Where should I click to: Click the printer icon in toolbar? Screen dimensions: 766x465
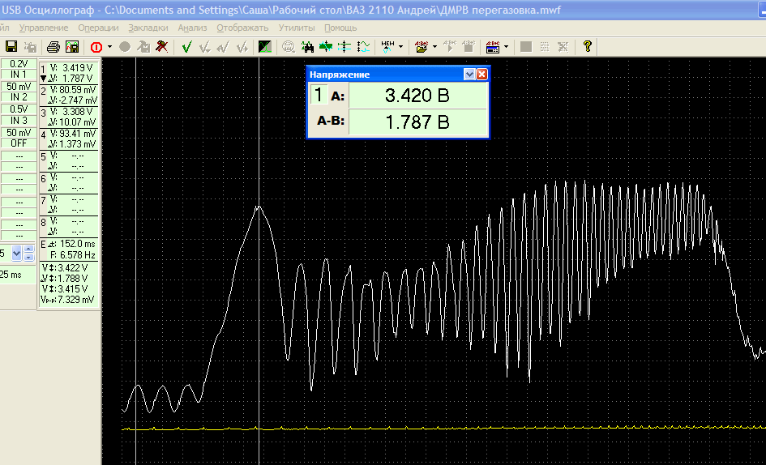pyautogui.click(x=53, y=47)
